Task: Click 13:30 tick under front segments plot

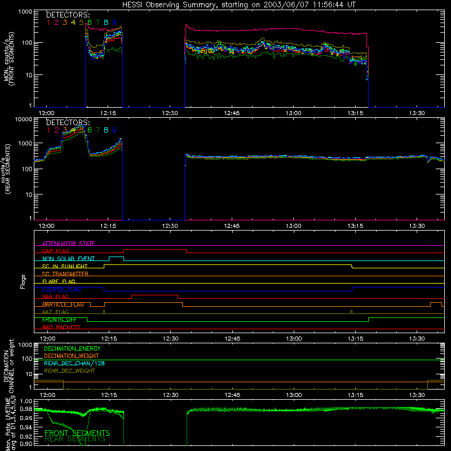Action: pyautogui.click(x=417, y=113)
